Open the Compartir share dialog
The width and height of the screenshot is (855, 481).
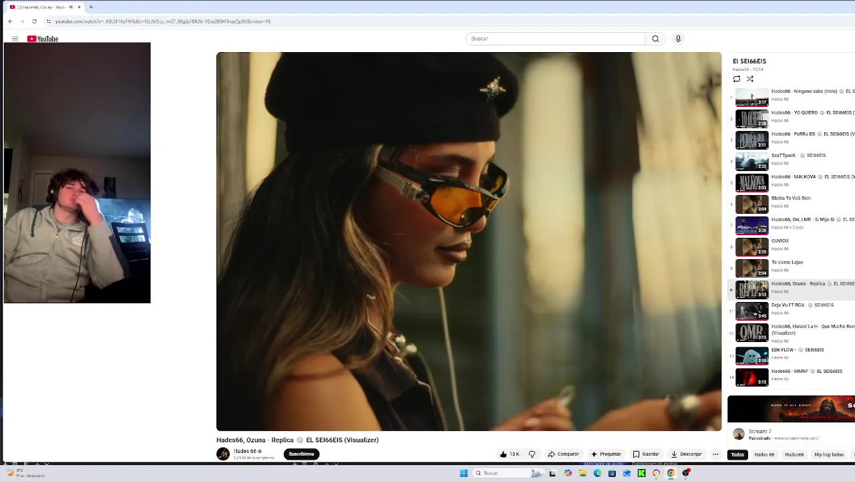[x=563, y=454]
